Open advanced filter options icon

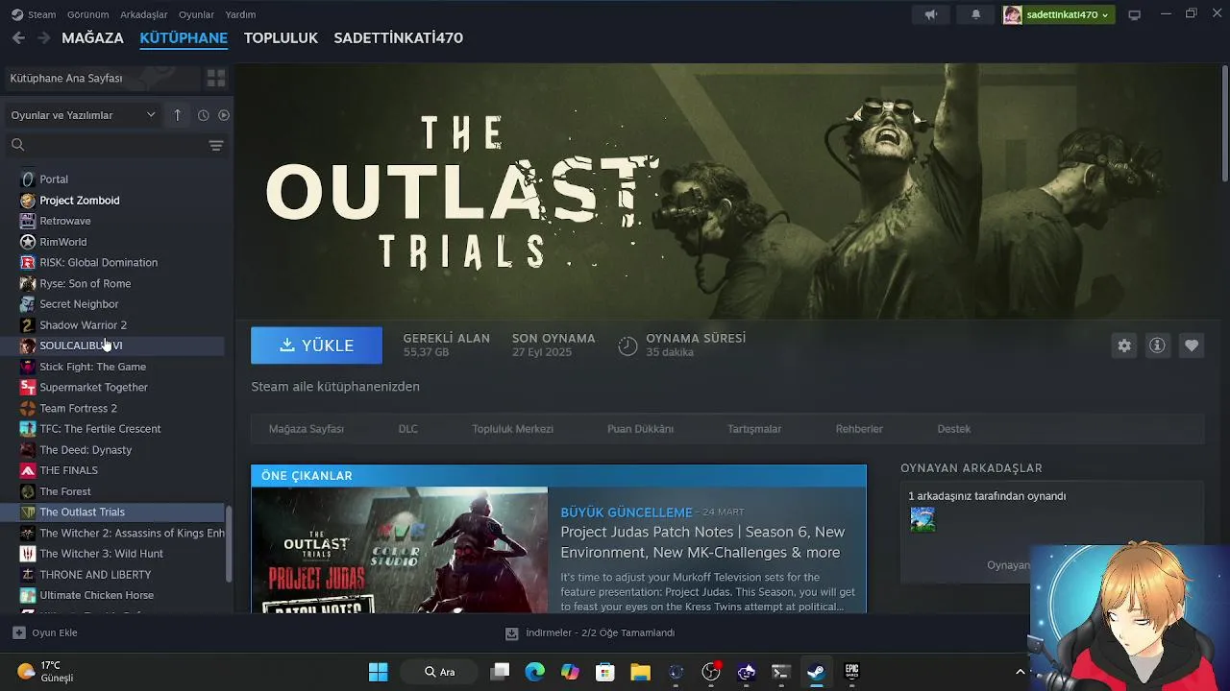tap(216, 145)
